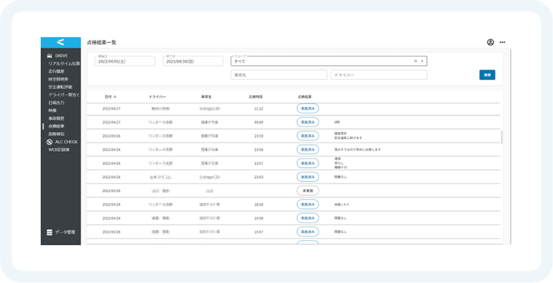Click the time cell 23:59
Image resolution: width=553 pixels, height=283 pixels.
coord(259,136)
